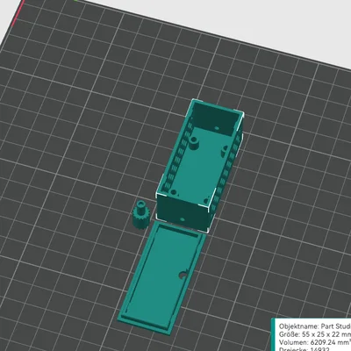
Task: Click the "Volumen: 6209.24 mm³" line
Action: click(315, 342)
